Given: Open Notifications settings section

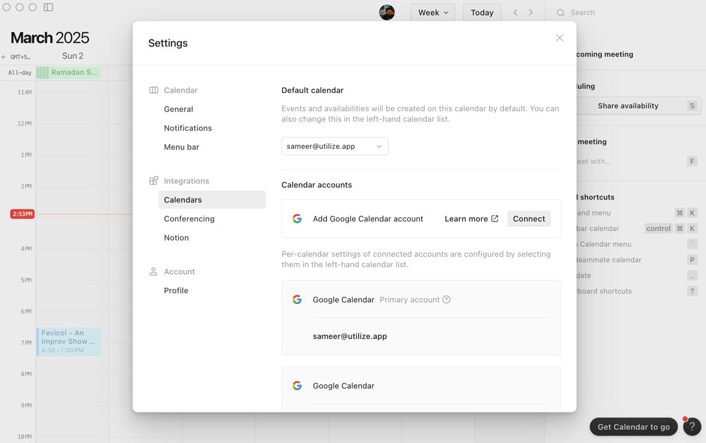Looking at the screenshot, I should tap(188, 128).
